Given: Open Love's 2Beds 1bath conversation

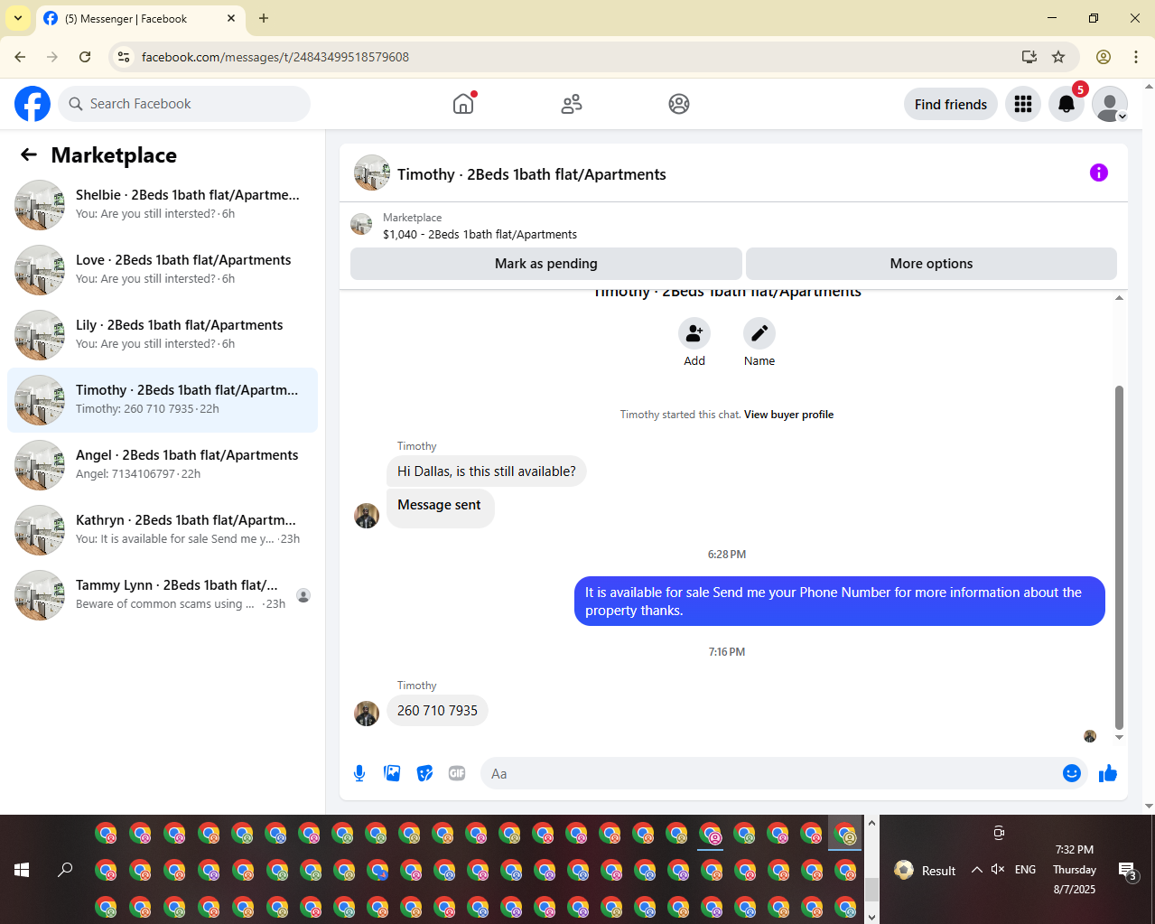Looking at the screenshot, I should coord(163,270).
